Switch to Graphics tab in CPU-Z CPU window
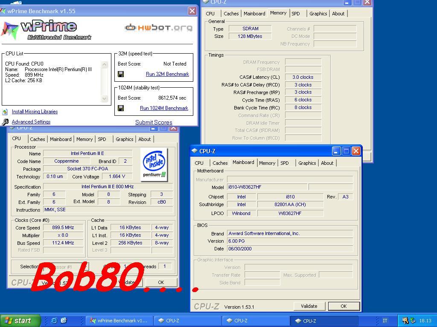 pyautogui.click(x=124, y=139)
